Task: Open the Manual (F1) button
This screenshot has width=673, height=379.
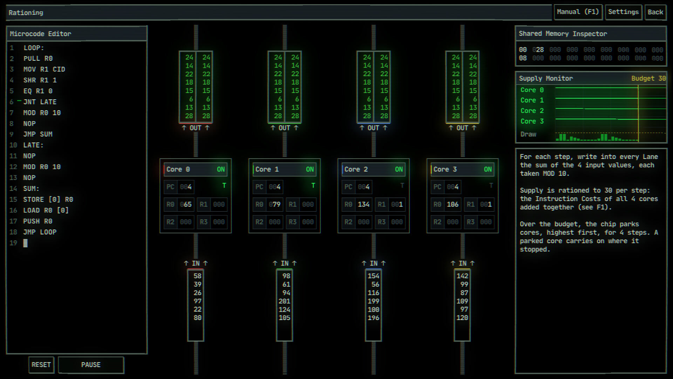Action: pyautogui.click(x=578, y=12)
